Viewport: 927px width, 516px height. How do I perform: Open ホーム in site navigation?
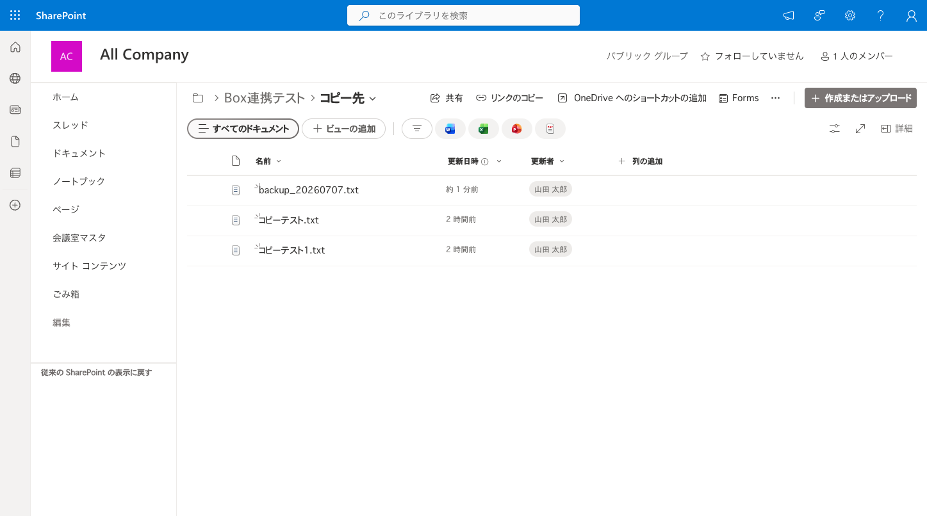click(65, 97)
